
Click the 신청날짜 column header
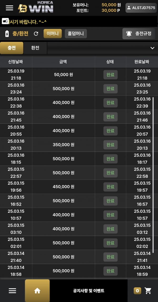pyautogui.click(x=16, y=62)
